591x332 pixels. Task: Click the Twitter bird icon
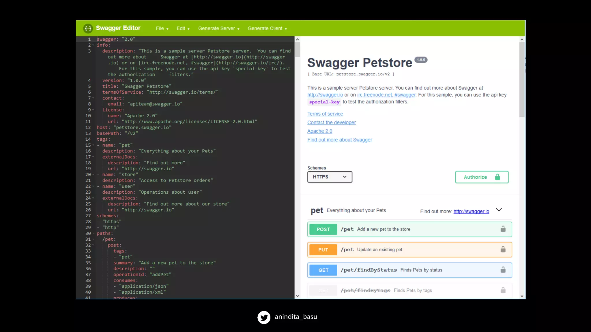pyautogui.click(x=264, y=317)
